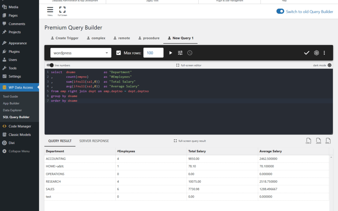Click the query result scrollbar up arrow
The width and height of the screenshot is (338, 211).
[331, 157]
